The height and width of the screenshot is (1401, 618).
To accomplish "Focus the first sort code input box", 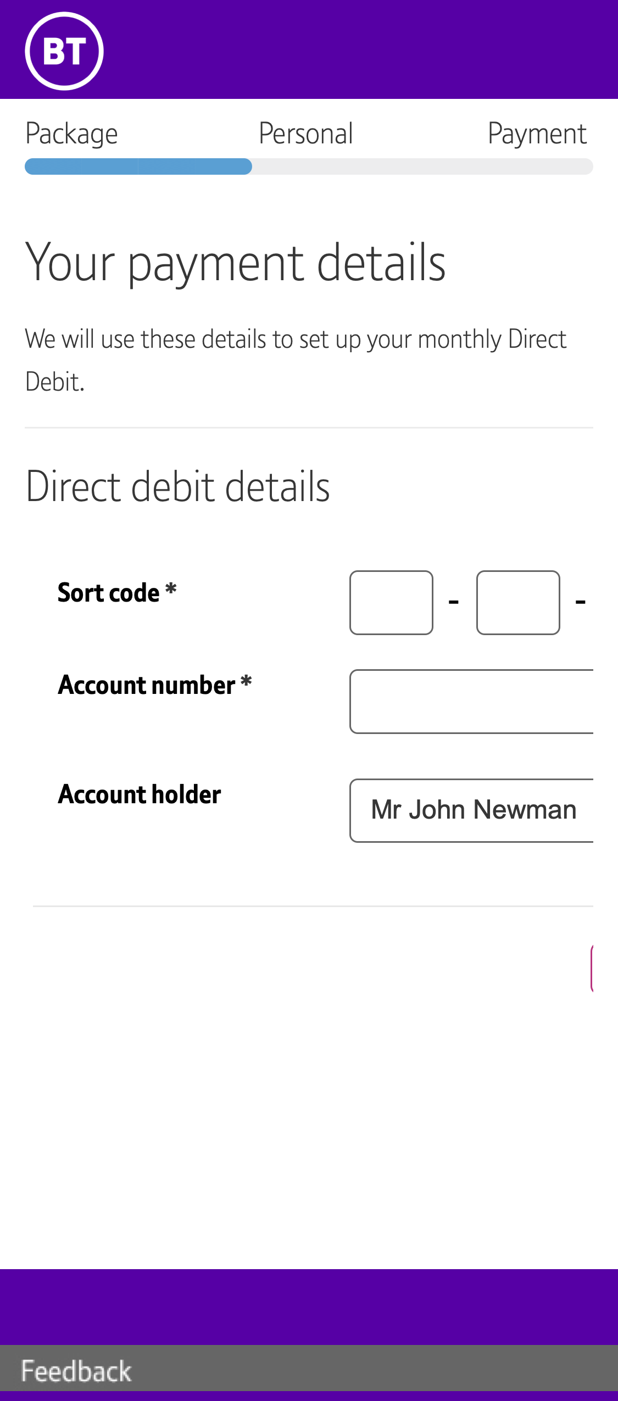I will [x=391, y=602].
